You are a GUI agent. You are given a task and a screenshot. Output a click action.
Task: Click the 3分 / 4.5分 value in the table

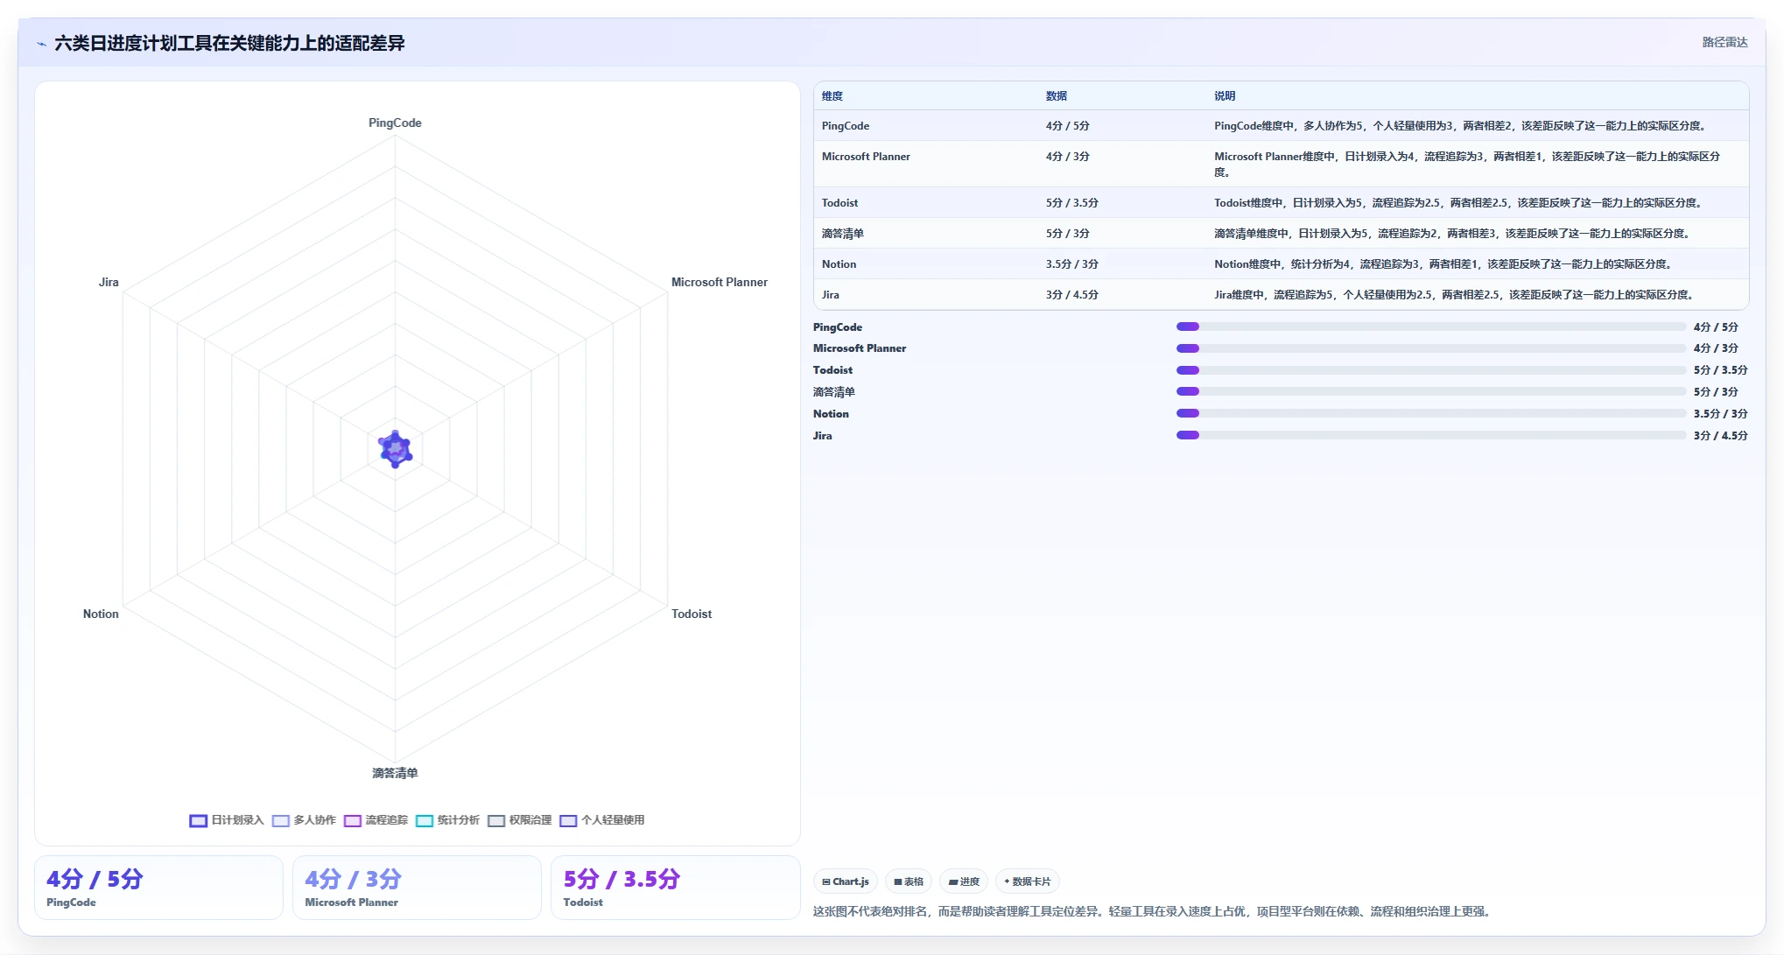click(1071, 295)
